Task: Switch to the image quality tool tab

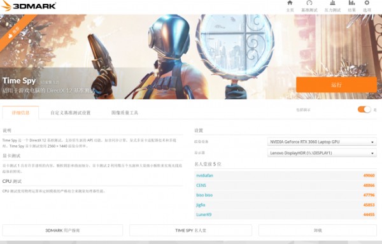Action: pos(125,113)
